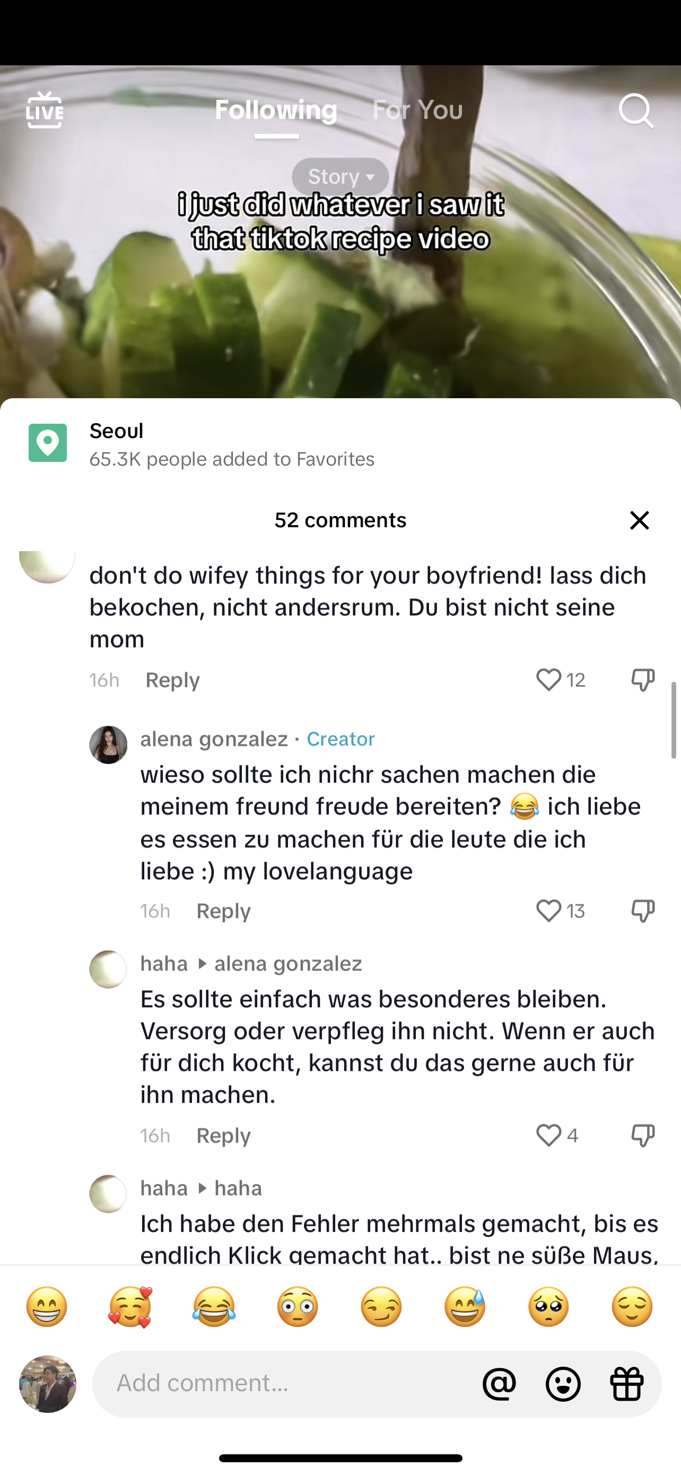
Task: Insert the heart-face emoji
Action: tap(130, 1307)
